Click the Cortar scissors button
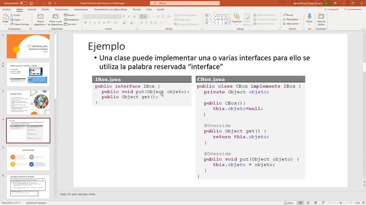This screenshot has width=366, height=205. (15, 15)
